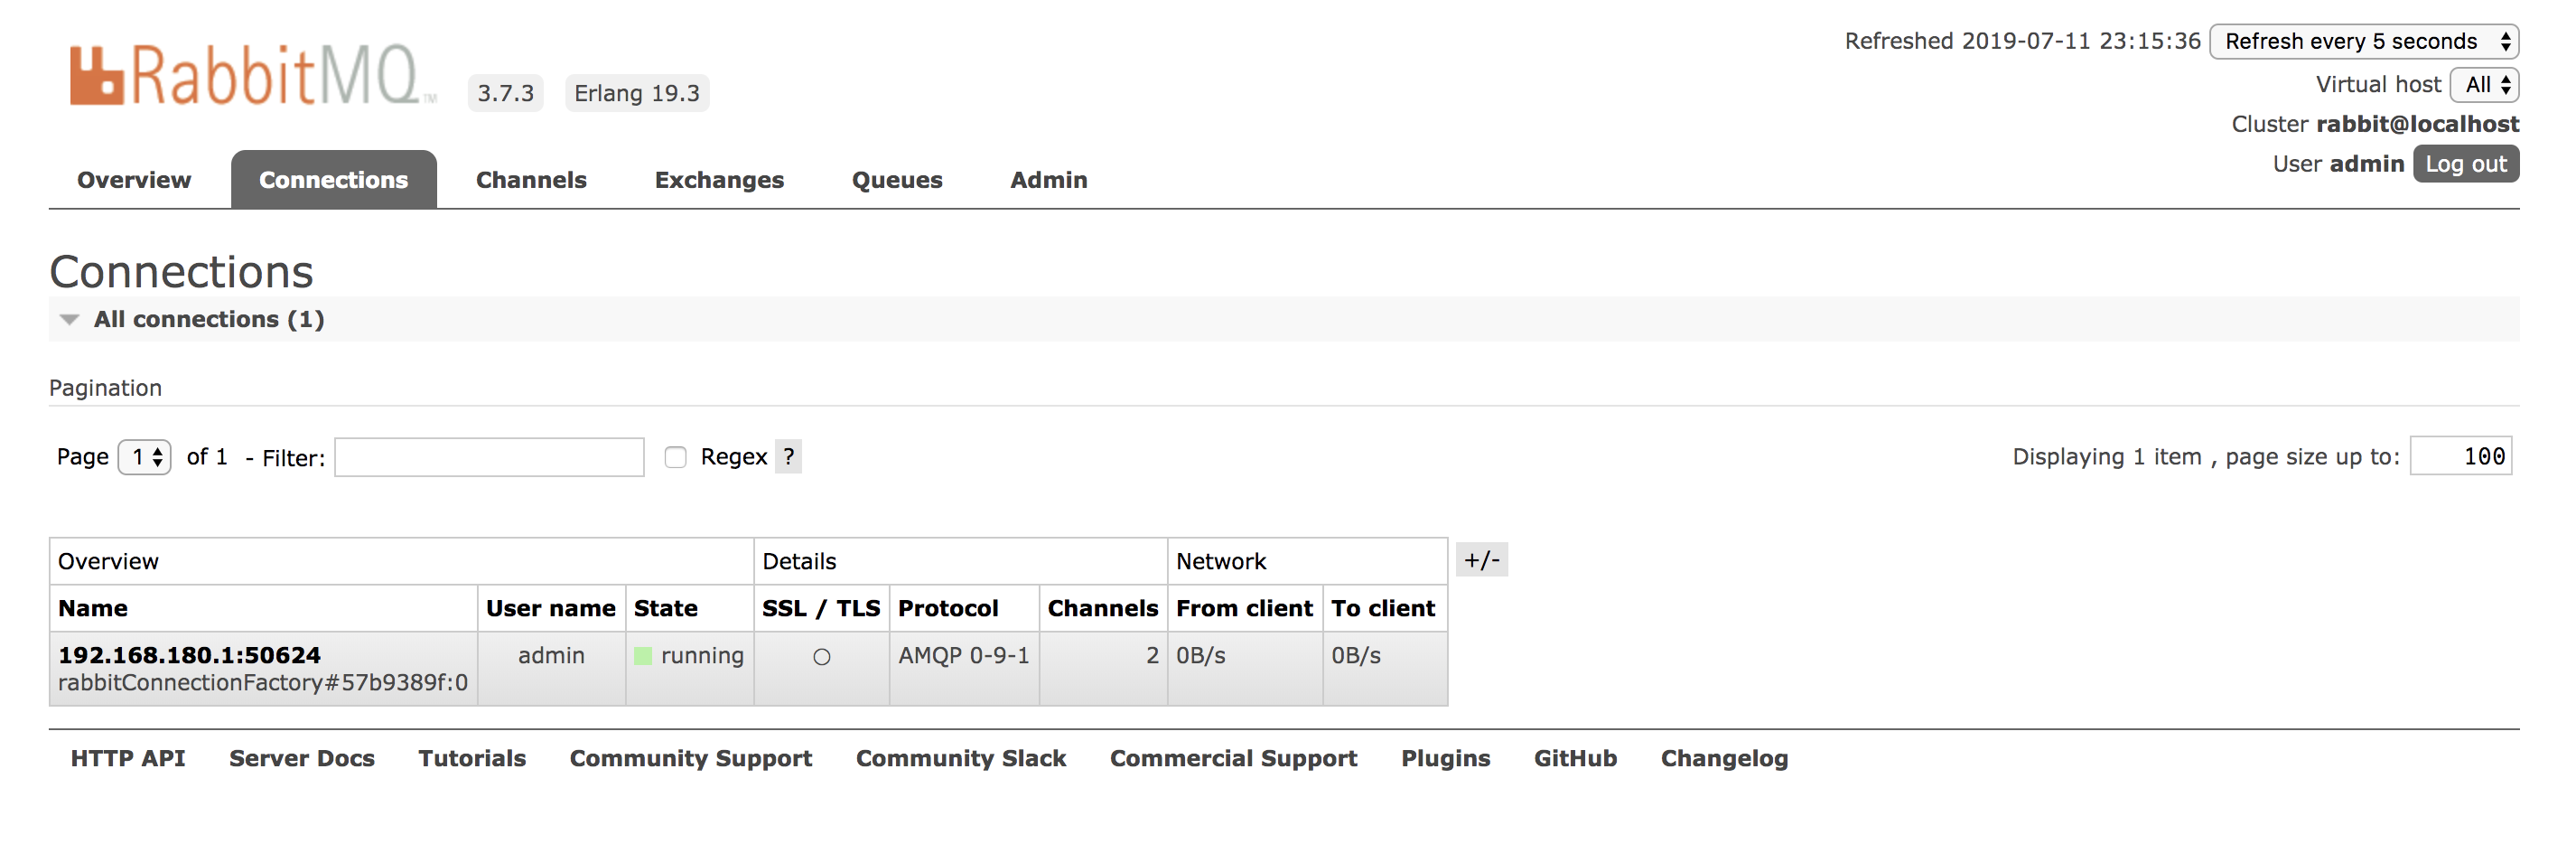Toggle columns with the +/- button

(1482, 560)
